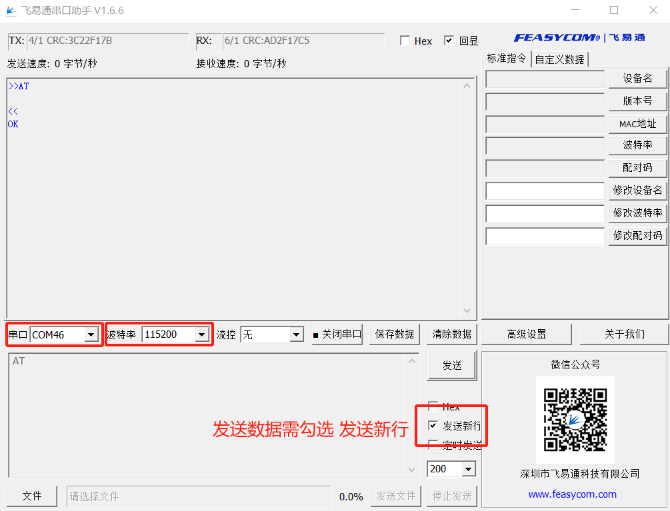The image size is (670, 511).
Task: Enable the Hex checkbox next to RX
Action: coord(405,41)
